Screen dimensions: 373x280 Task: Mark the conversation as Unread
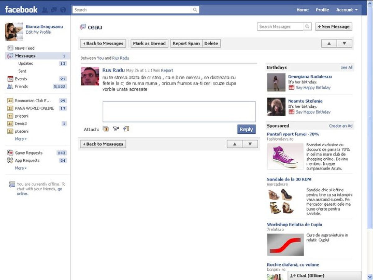(x=149, y=43)
